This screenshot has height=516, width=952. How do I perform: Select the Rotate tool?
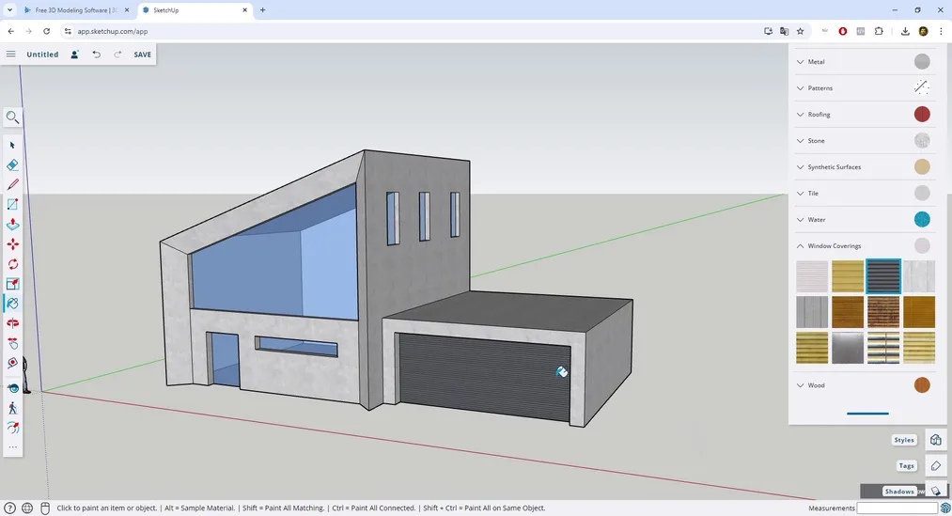(x=12, y=264)
